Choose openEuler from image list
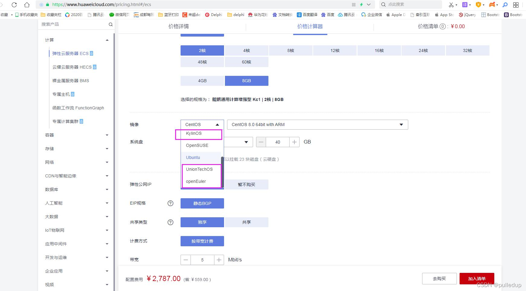Screen dimensions: 526x291 point(196,181)
